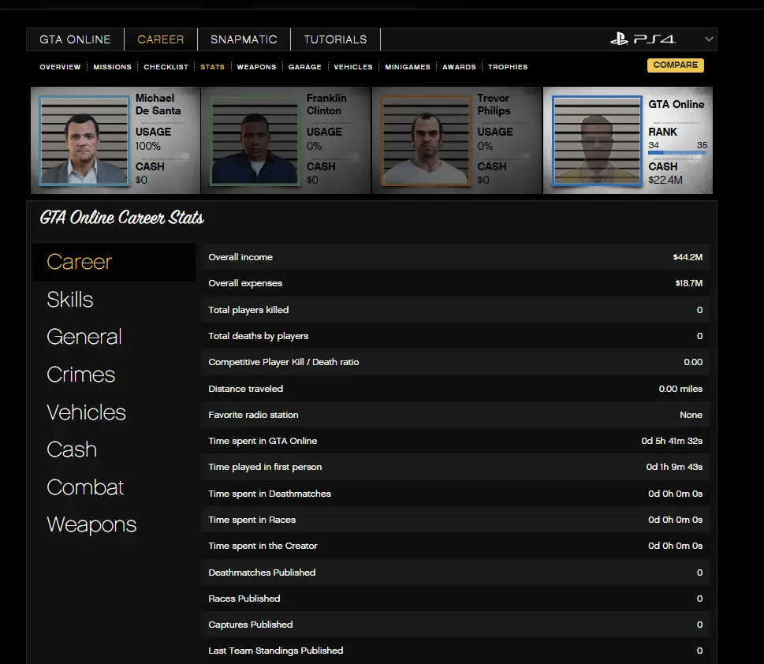
Task: Open the GTA Online tab
Action: 76,39
